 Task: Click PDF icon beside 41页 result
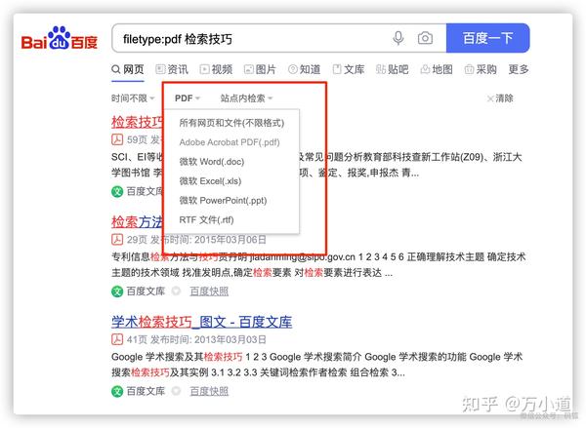pyautogui.click(x=117, y=339)
